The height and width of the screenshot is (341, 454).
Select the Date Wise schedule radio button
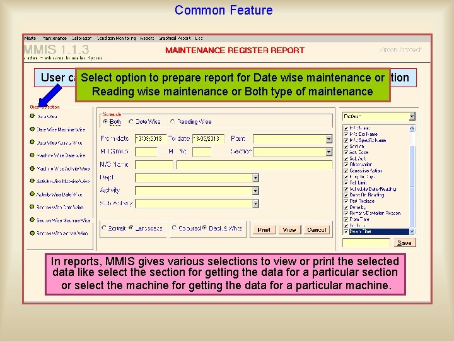tap(131, 121)
